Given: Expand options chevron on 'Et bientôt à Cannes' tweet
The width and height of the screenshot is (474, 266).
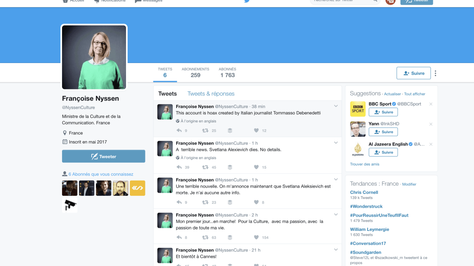Looking at the screenshot, I should [336, 249].
